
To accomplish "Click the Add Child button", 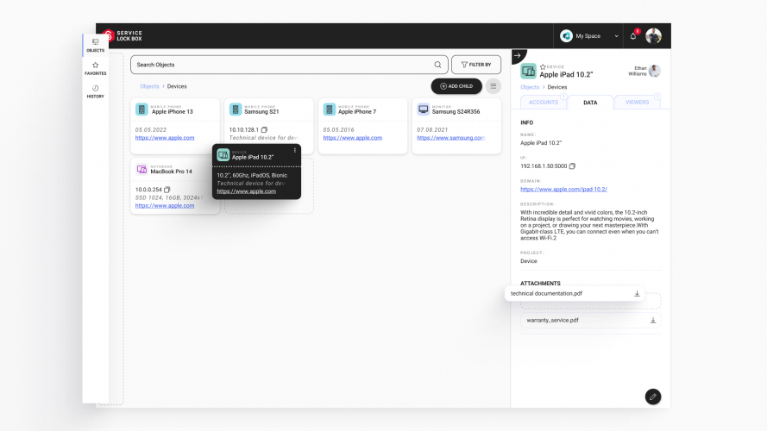I will point(456,86).
